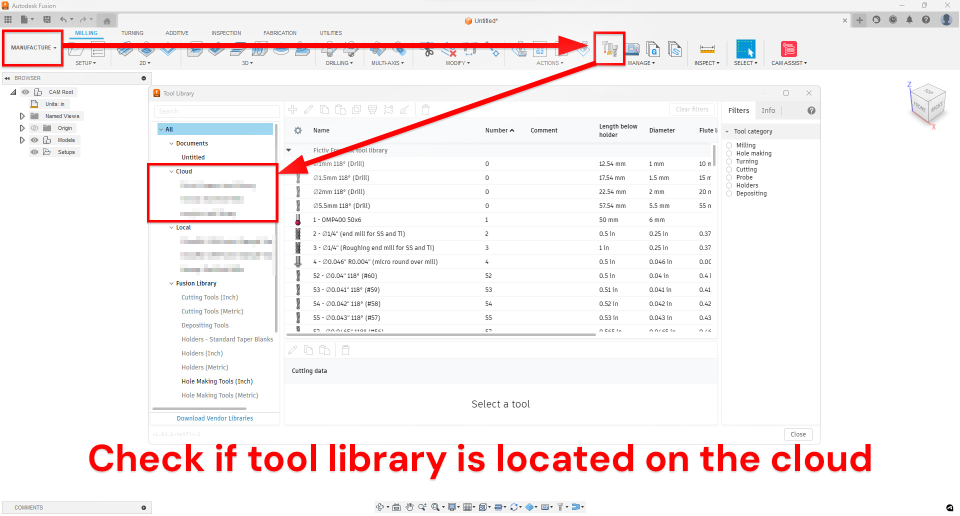Click the New Setup icon in toolbar
Screen dimensions: 960x516
click(x=76, y=49)
